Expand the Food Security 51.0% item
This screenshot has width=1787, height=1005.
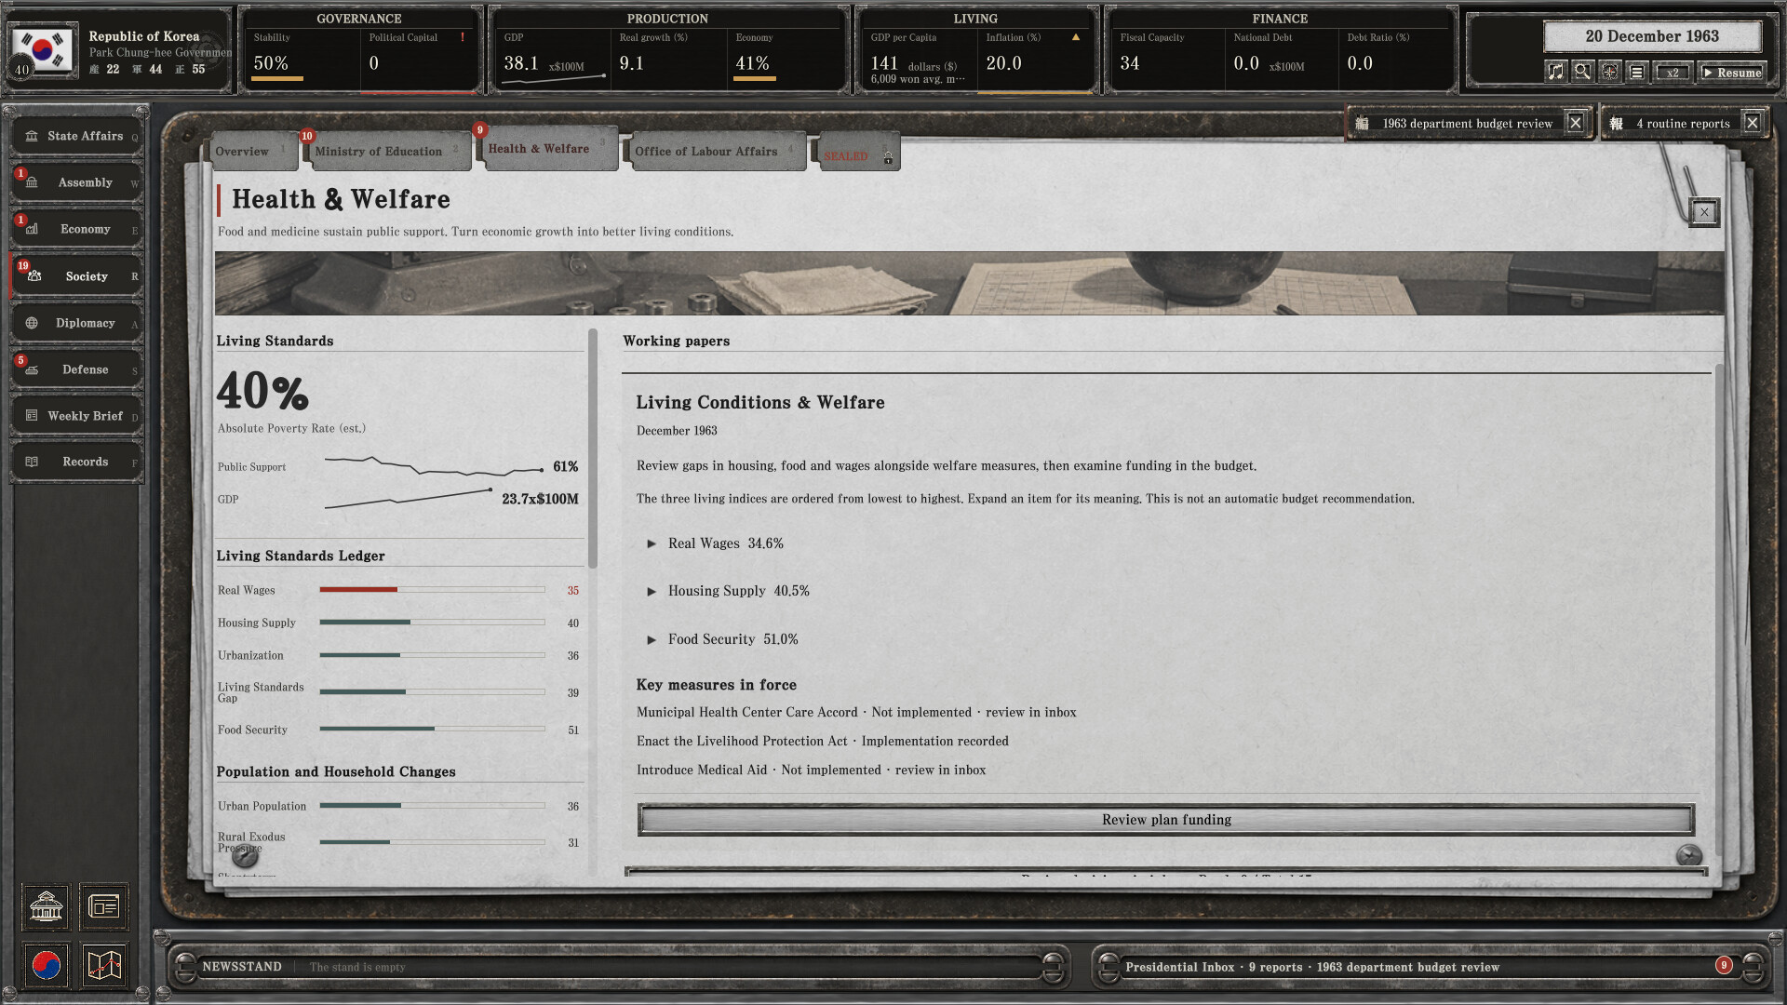coord(722,639)
